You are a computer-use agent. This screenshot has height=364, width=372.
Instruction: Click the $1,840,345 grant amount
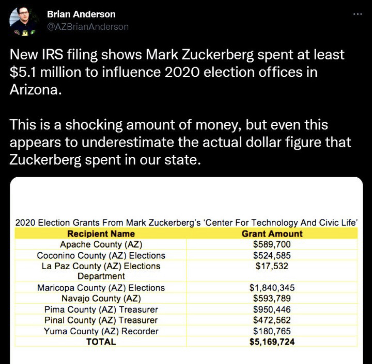pos(272,288)
